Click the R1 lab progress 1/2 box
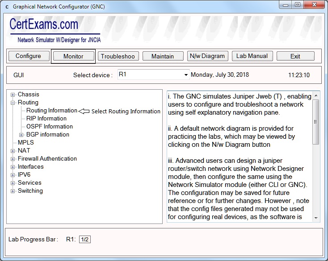This screenshot has width=328, height=261. point(85,239)
